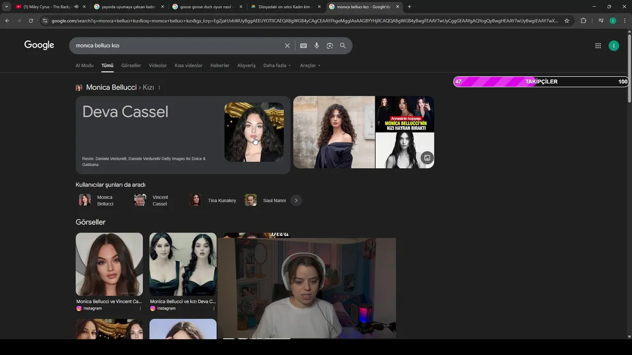This screenshot has width=632, height=355.
Task: Switch to the Videolar tab
Action: [158, 66]
